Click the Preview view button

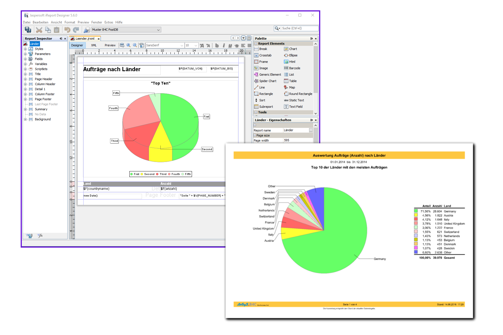coord(110,45)
